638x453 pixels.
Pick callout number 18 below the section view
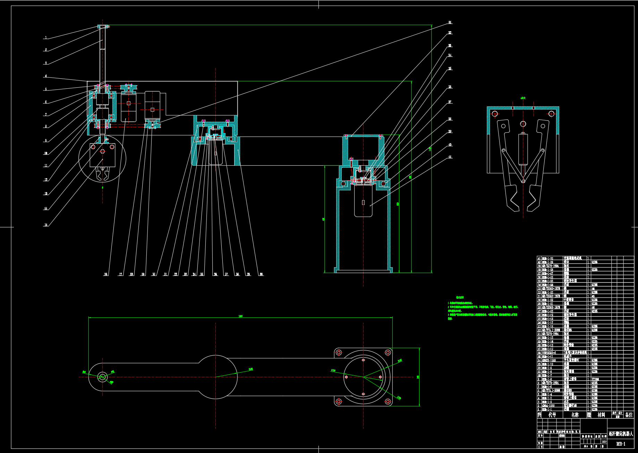click(x=131, y=274)
